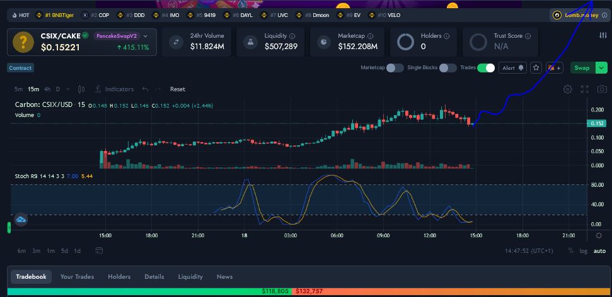612x297 pixels.
Task: Open #2 COP trending token
Action: pos(96,16)
